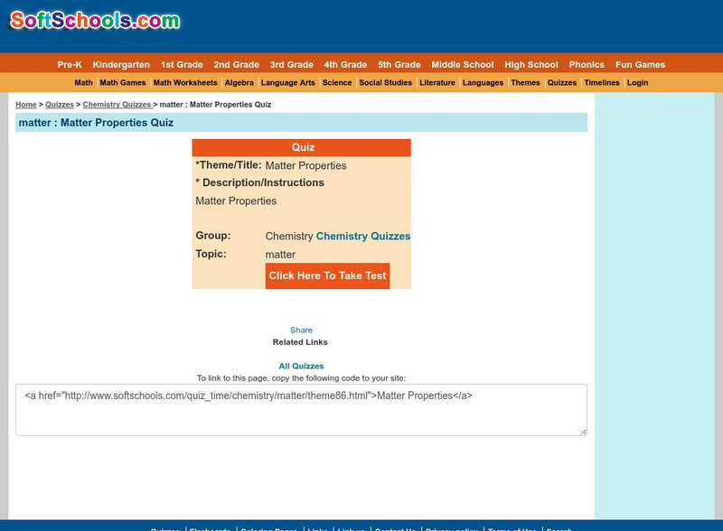
Task: Click the Login link
Action: click(638, 82)
